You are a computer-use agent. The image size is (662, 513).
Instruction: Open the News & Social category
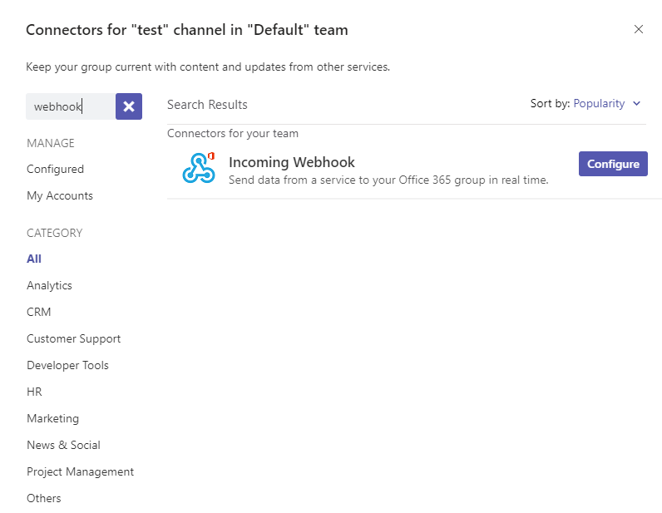[x=63, y=445]
